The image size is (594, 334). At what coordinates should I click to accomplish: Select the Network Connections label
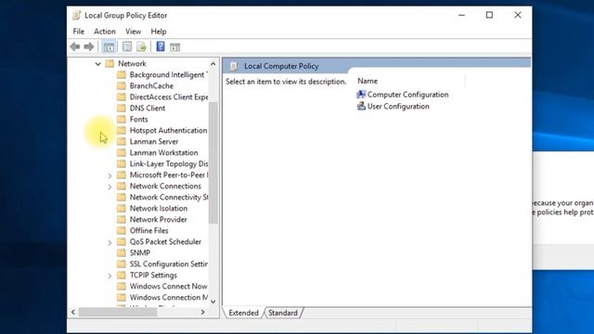click(x=165, y=186)
